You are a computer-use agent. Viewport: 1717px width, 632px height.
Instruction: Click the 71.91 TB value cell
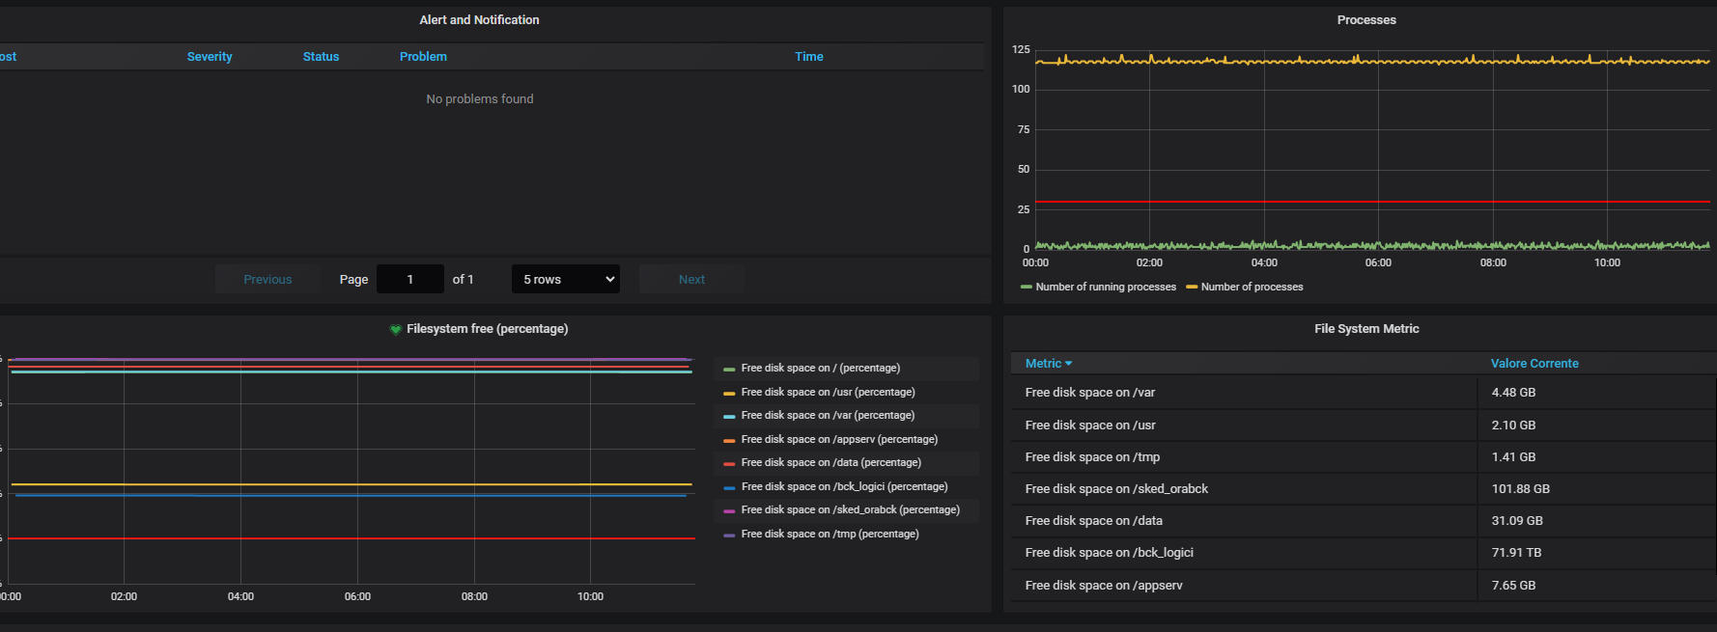1596,553
